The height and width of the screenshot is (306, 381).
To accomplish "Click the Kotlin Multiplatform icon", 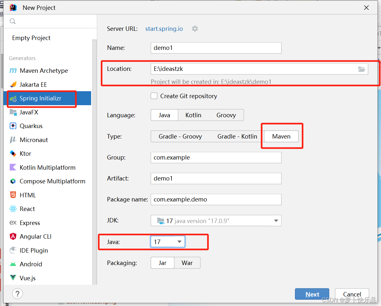I will click(13, 167).
